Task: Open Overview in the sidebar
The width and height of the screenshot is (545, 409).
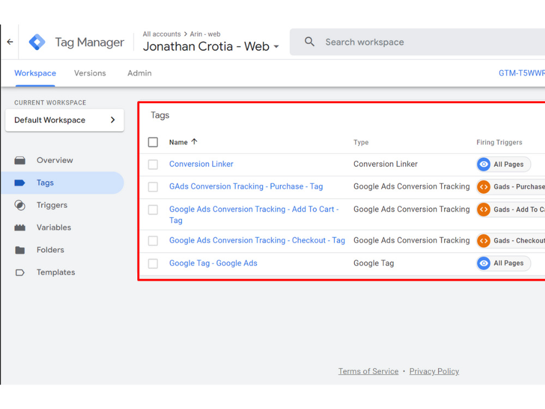Action: pos(55,160)
